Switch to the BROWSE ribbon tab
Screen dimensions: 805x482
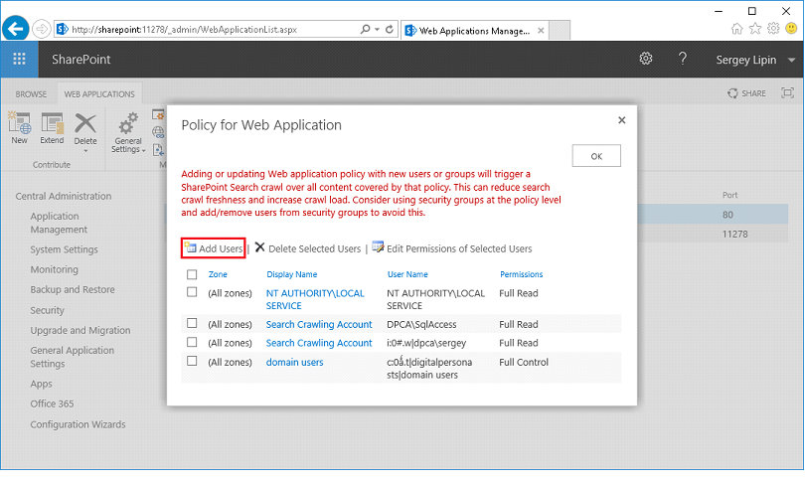(x=31, y=94)
